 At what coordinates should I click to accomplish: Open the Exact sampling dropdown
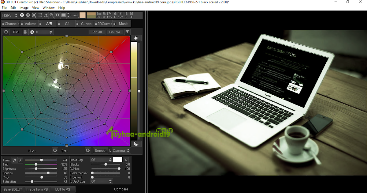73,15
